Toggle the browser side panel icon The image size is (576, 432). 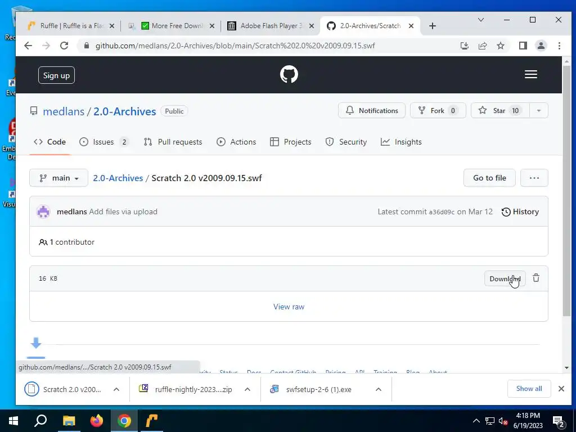(523, 46)
